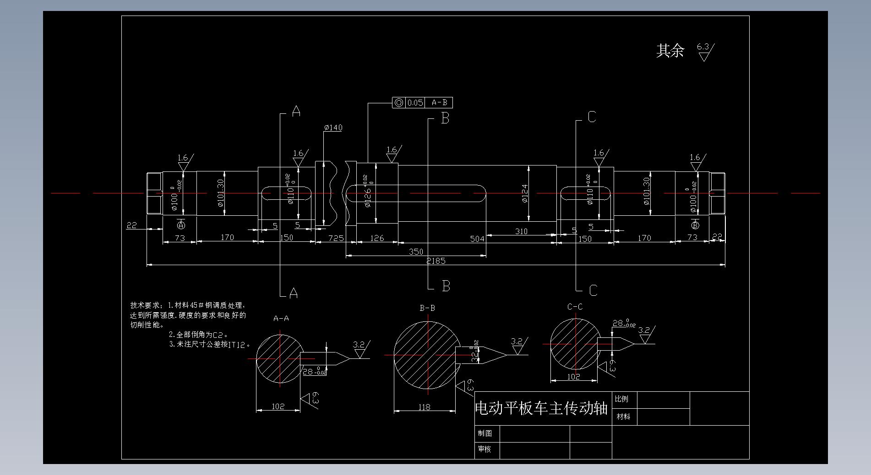Image resolution: width=871 pixels, height=475 pixels.
Task: Click the 6.3 roughness symbol beside 其余
Action: [x=704, y=52]
